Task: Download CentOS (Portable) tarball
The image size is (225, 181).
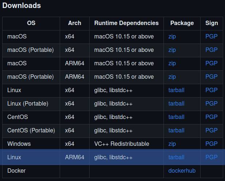Action: (x=176, y=131)
